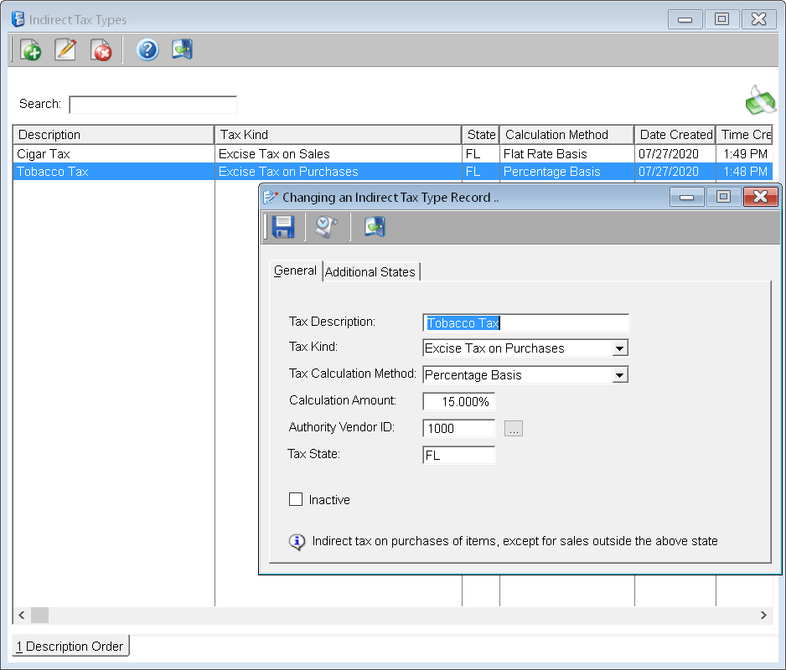The height and width of the screenshot is (670, 786).
Task: Click the Exit door icon on main toolbar
Action: (x=182, y=49)
